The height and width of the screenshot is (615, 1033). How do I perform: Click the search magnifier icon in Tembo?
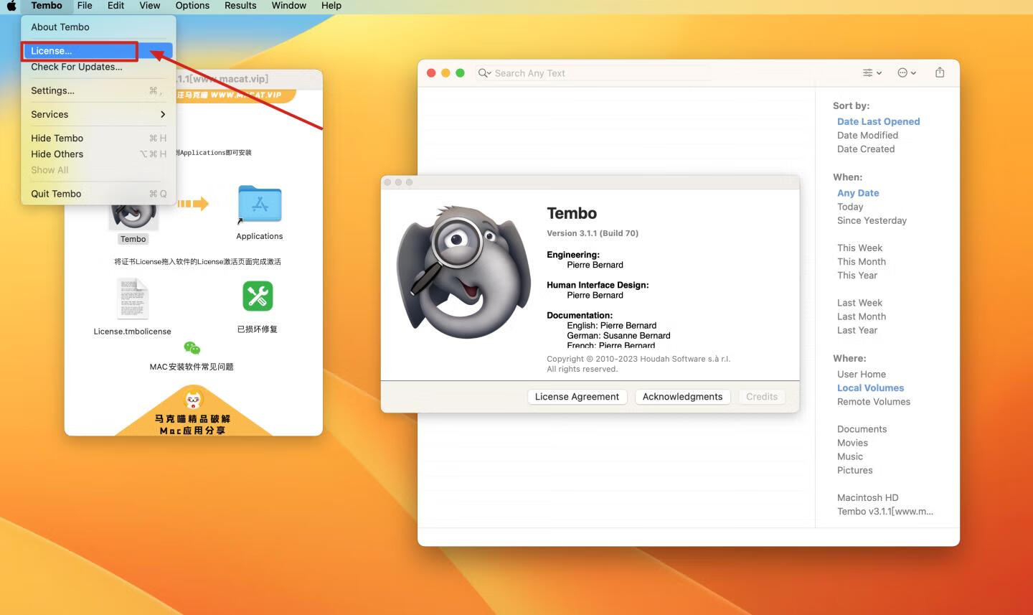point(484,73)
